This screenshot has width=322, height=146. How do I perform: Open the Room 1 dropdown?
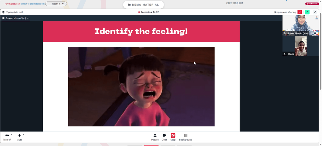pyautogui.click(x=56, y=4)
